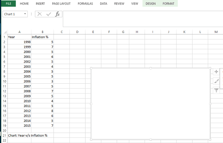Select the cell containing 2003
Image resolution: width=223 pixels, height=143 pixels.
click(x=19, y=67)
